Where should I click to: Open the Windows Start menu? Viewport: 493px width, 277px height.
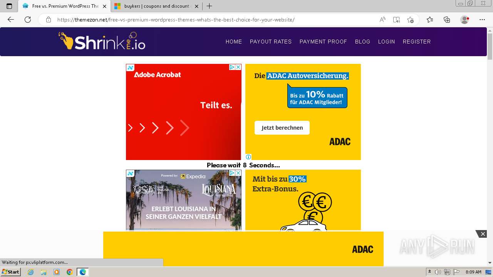[x=10, y=272]
